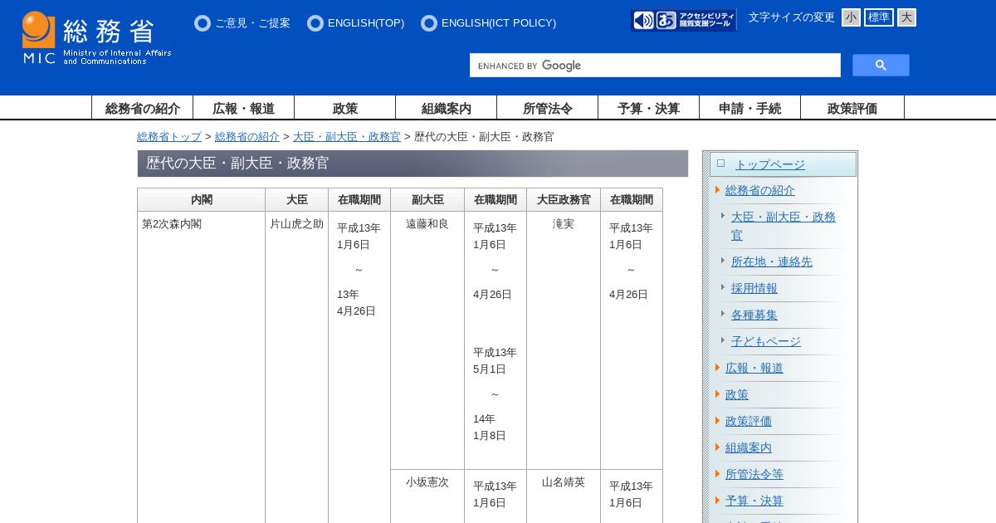Click small arrow beside 各種募集
Screen dimensions: 996x523
click(723, 314)
